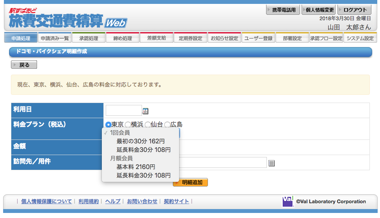380x218 pixels.
Task: Open the 利用規約 link
Action: pos(89,201)
